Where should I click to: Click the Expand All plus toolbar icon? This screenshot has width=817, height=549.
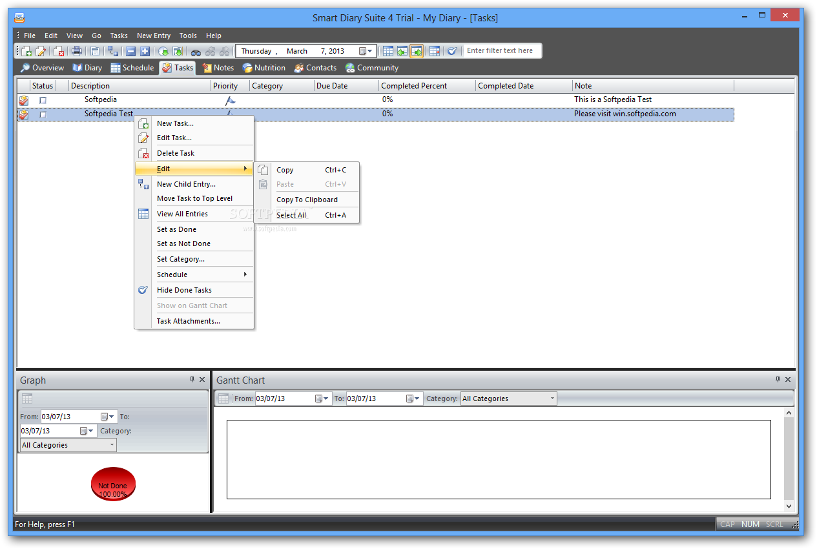coord(145,51)
